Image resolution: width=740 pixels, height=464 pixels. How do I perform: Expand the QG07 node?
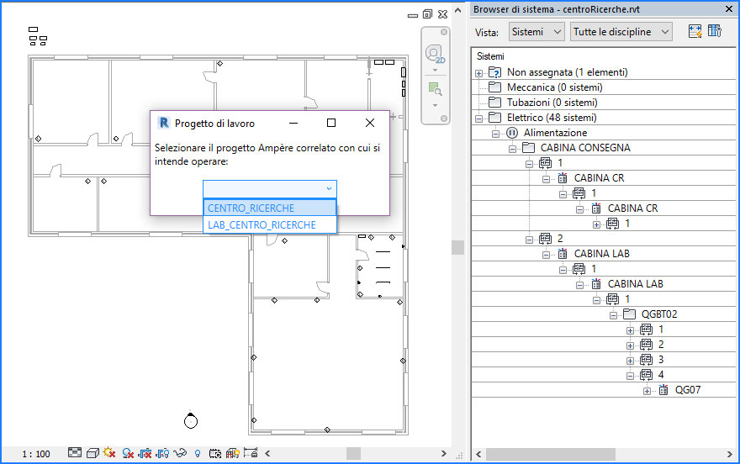click(x=647, y=391)
